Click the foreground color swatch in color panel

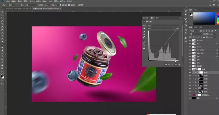coord(190,14)
